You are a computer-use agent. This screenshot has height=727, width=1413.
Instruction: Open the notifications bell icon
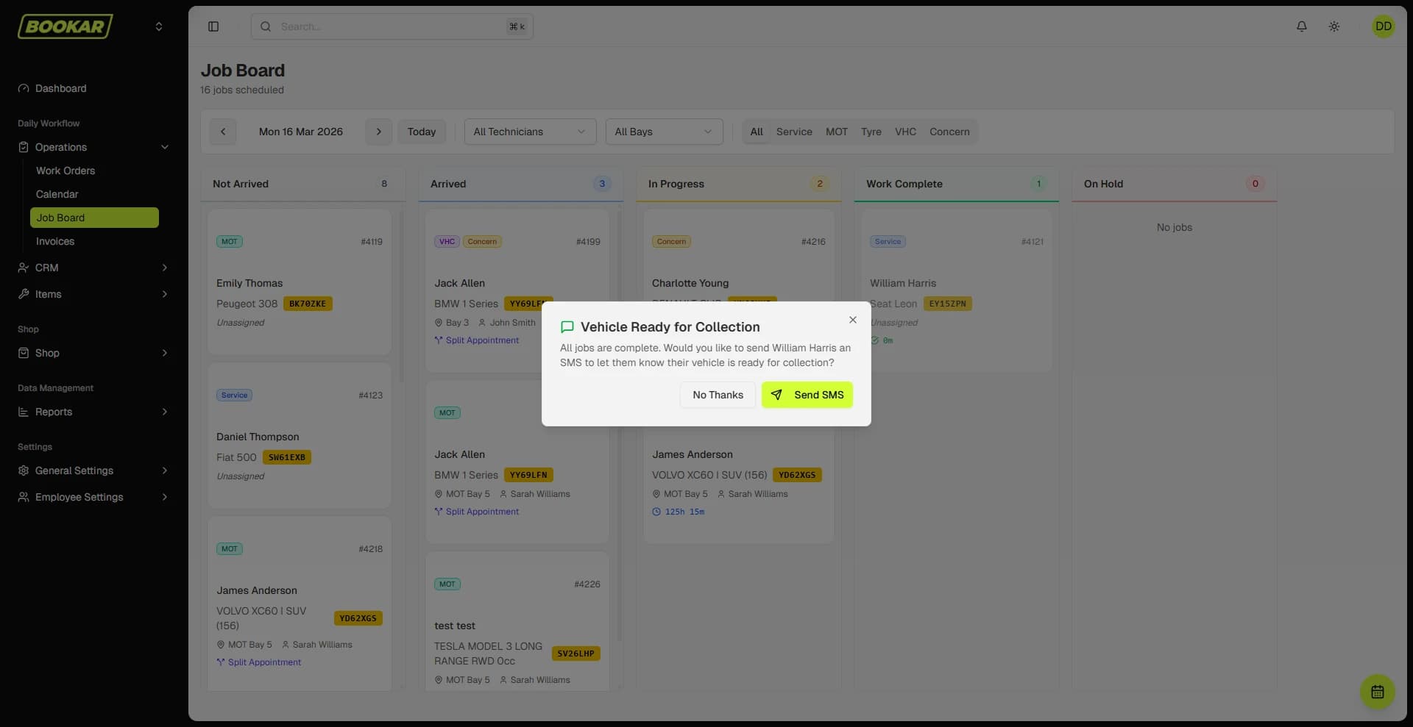pyautogui.click(x=1301, y=26)
